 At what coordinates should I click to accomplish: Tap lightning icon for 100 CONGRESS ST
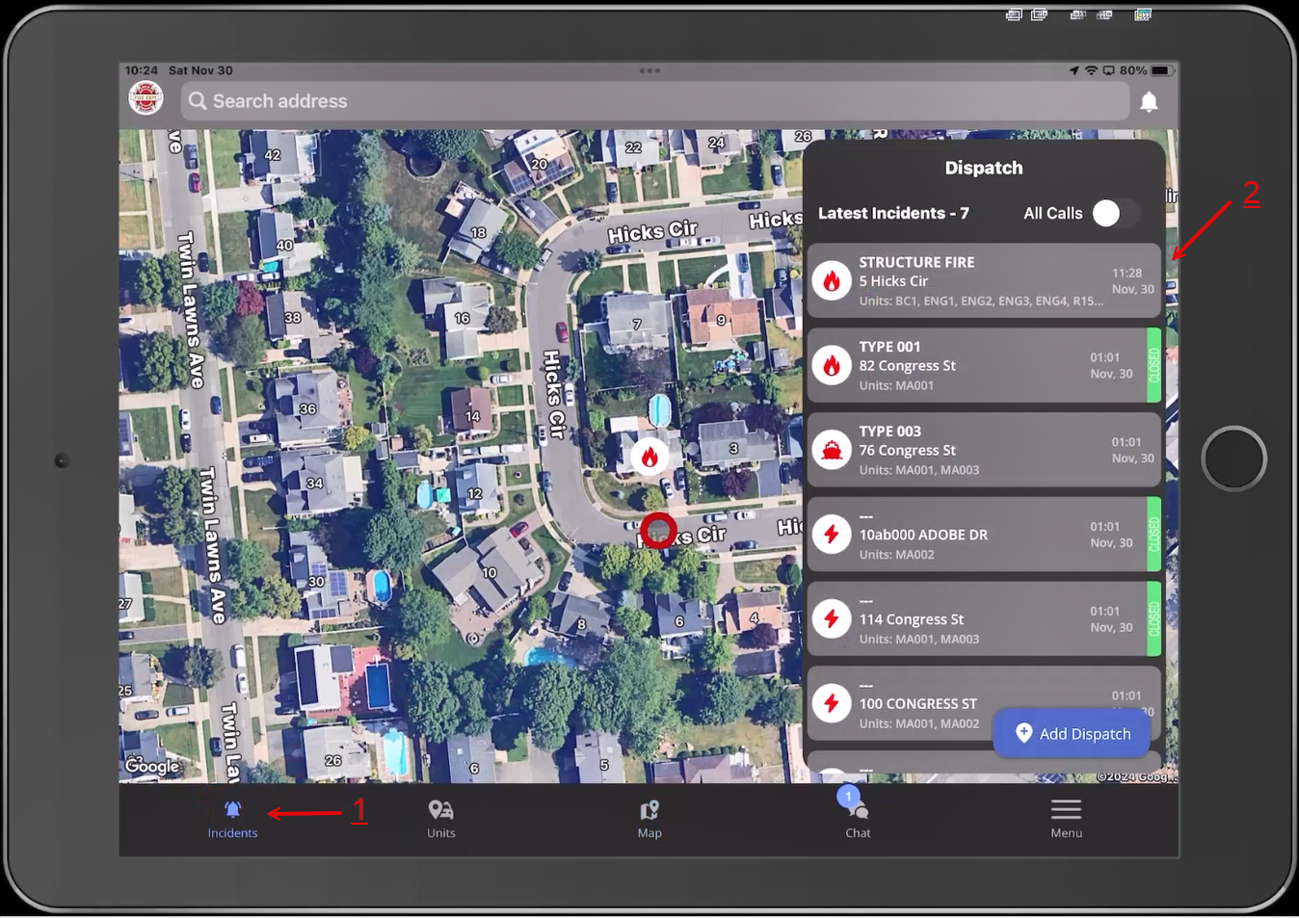click(831, 704)
